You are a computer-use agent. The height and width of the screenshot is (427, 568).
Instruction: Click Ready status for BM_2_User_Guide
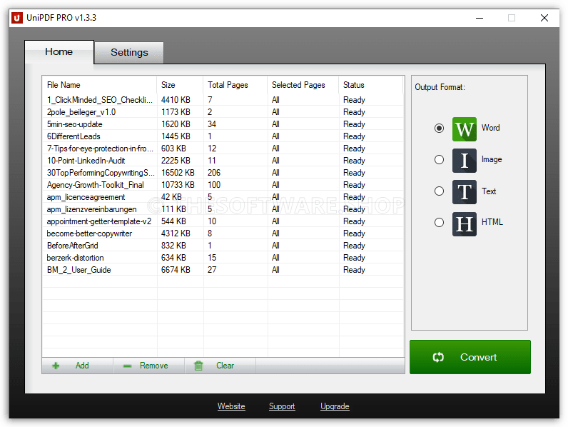click(354, 270)
